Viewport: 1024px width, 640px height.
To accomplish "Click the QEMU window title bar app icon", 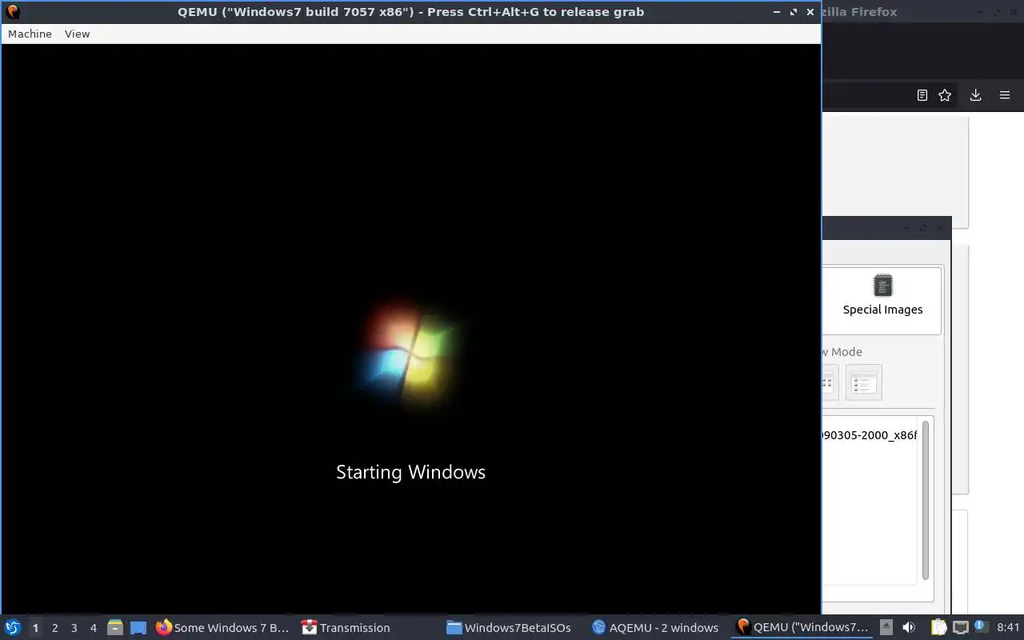I will (x=12, y=12).
